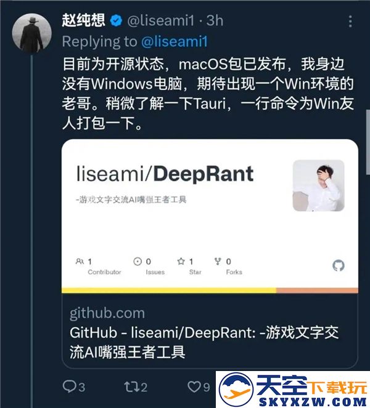
Task: Click the Star icon on repo card
Action: 181,261
